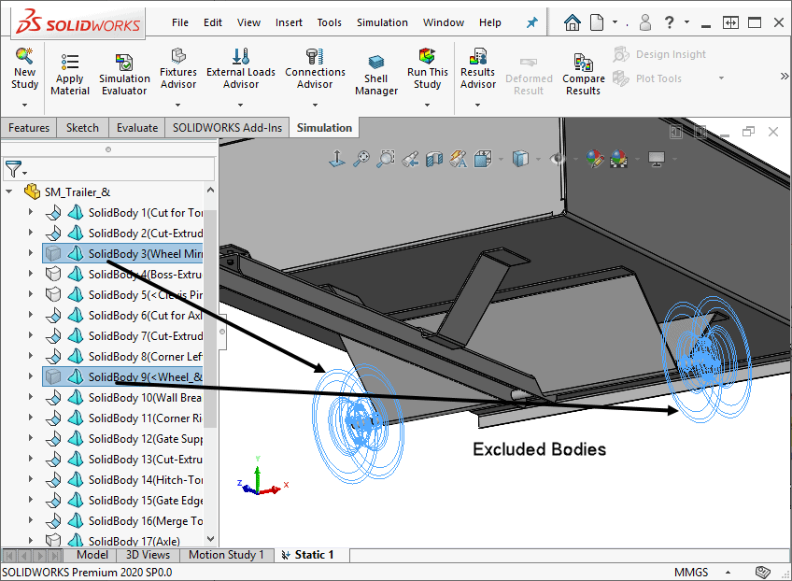Click the View Settings monitor icon
The width and height of the screenshot is (792, 581).
[657, 159]
